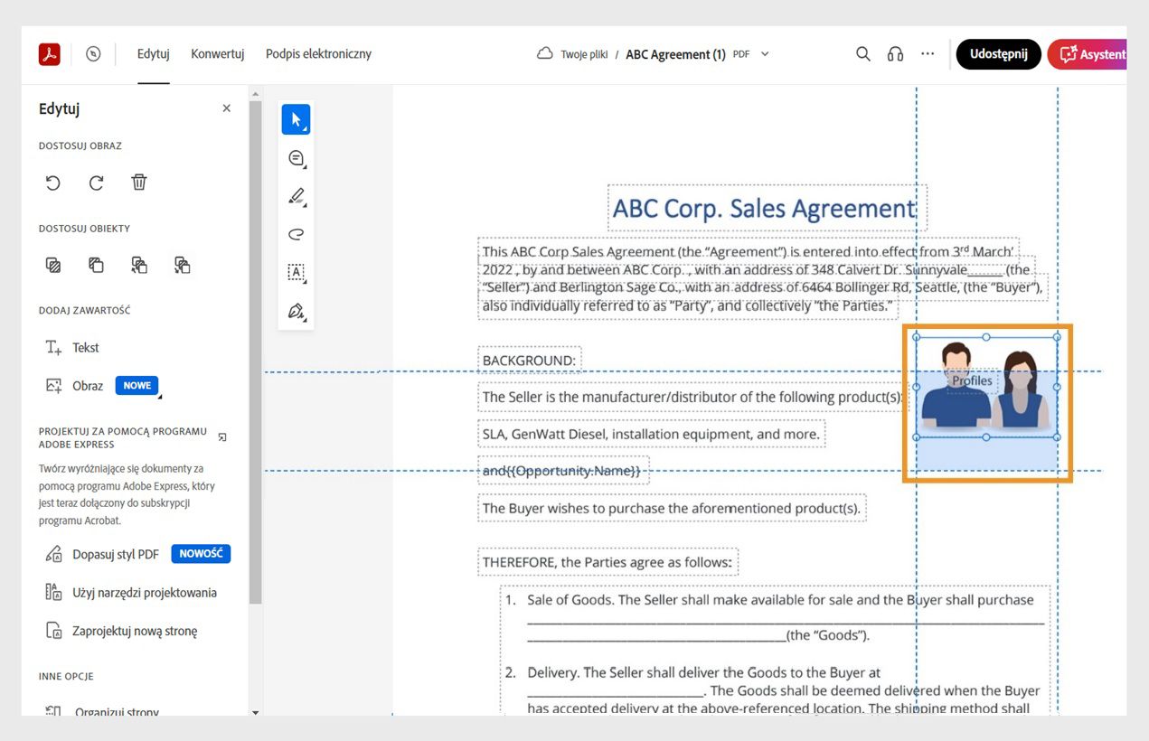Add an image with Obraz option

click(74, 386)
